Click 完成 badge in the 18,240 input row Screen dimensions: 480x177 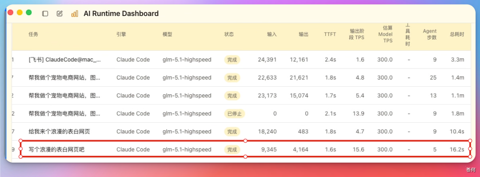tap(232, 132)
